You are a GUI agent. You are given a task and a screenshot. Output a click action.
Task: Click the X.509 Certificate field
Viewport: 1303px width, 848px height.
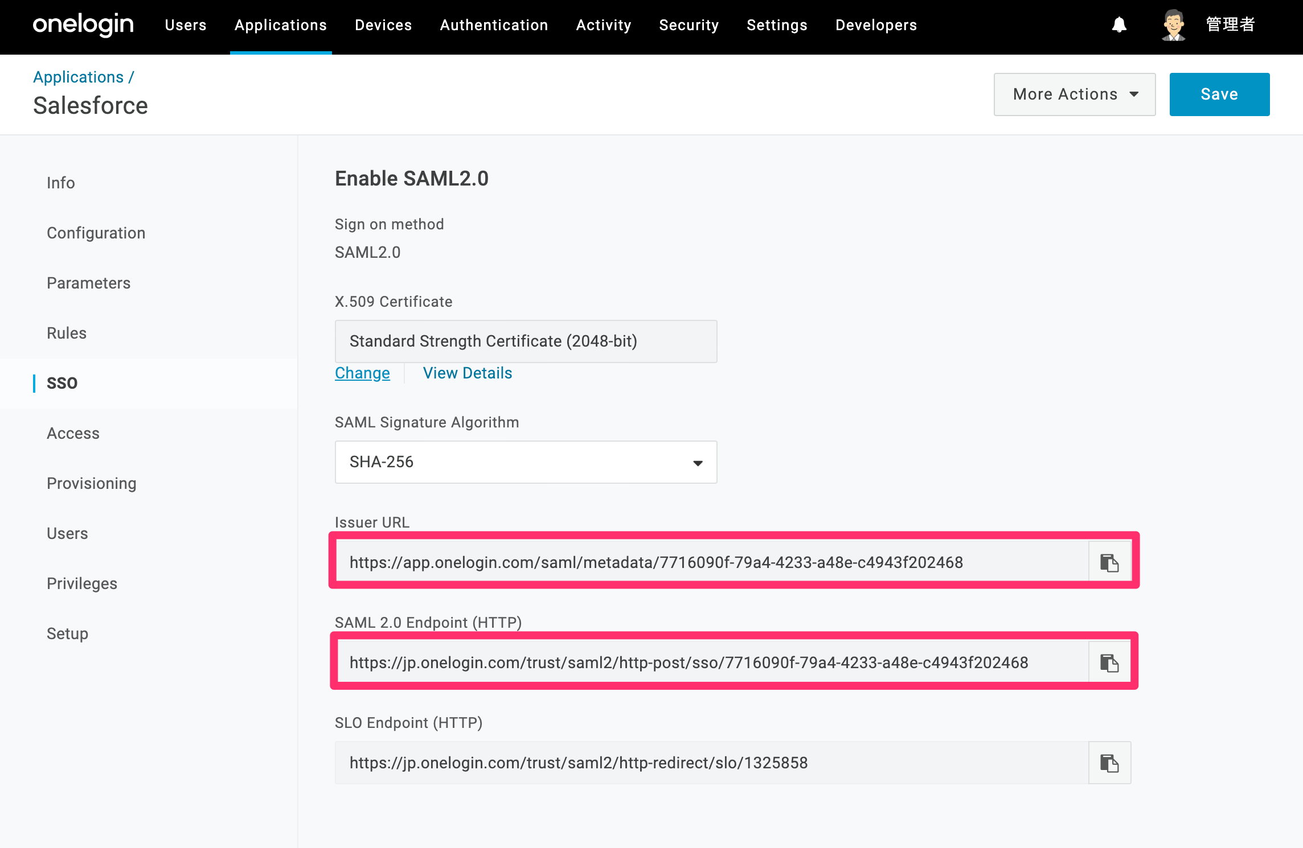coord(526,341)
